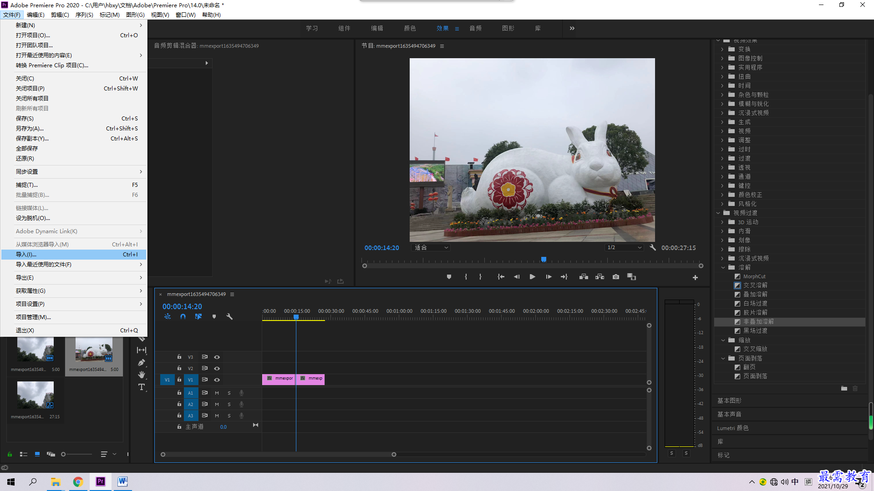
Task: Show more workspaces with double chevron
Action: click(x=572, y=28)
